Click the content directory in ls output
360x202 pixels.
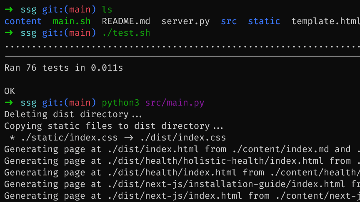tap(23, 21)
